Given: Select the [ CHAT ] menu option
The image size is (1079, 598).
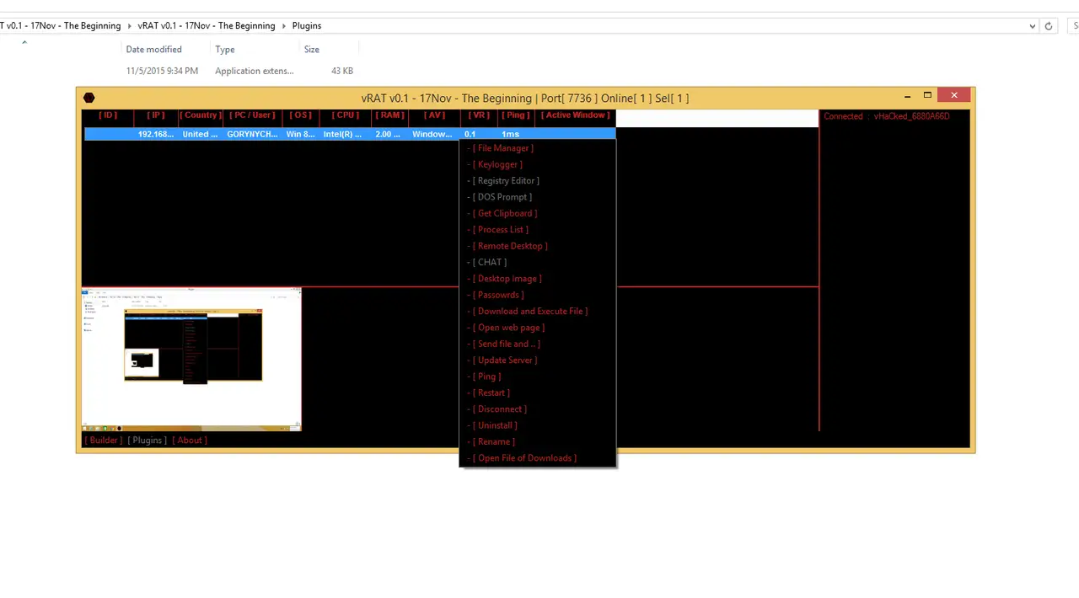Looking at the screenshot, I should click(490, 263).
